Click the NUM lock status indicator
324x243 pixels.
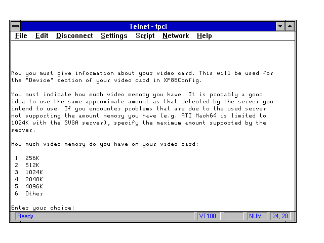[x=256, y=216]
